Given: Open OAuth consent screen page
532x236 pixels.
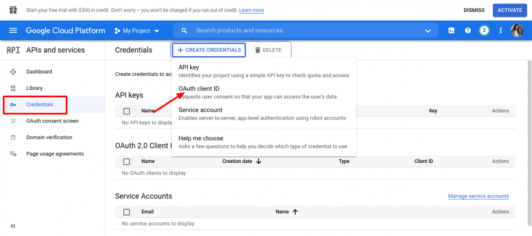Looking at the screenshot, I should click(x=52, y=121).
